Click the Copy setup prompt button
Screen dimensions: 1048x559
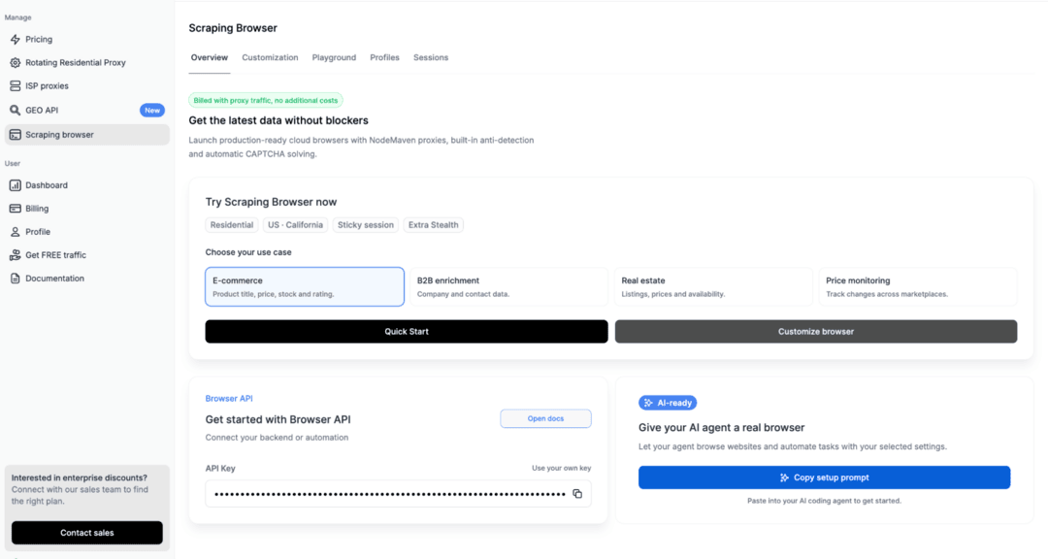coord(824,477)
